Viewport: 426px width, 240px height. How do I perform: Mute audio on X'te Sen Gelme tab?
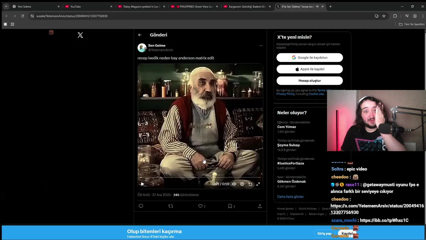coord(317,6)
